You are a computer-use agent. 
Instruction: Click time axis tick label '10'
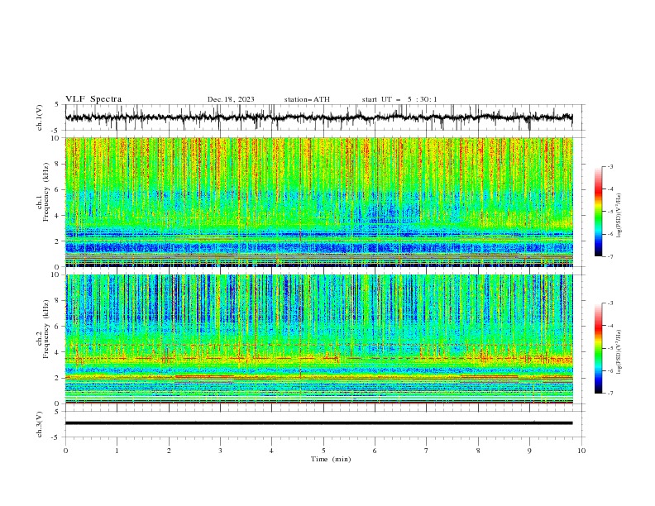[x=581, y=451]
